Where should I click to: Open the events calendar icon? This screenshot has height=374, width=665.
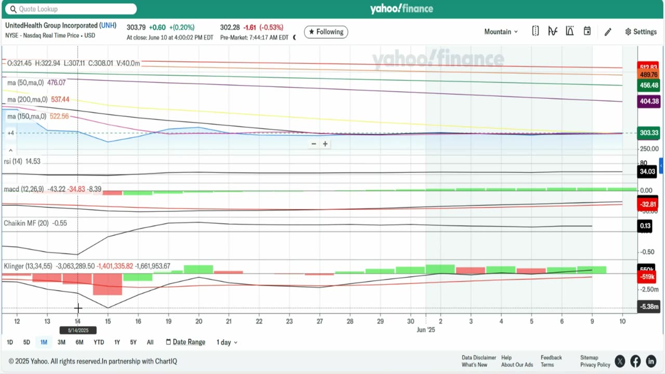(x=587, y=32)
